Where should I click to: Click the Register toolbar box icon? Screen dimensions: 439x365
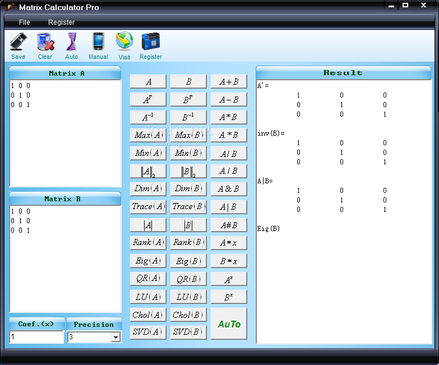151,42
